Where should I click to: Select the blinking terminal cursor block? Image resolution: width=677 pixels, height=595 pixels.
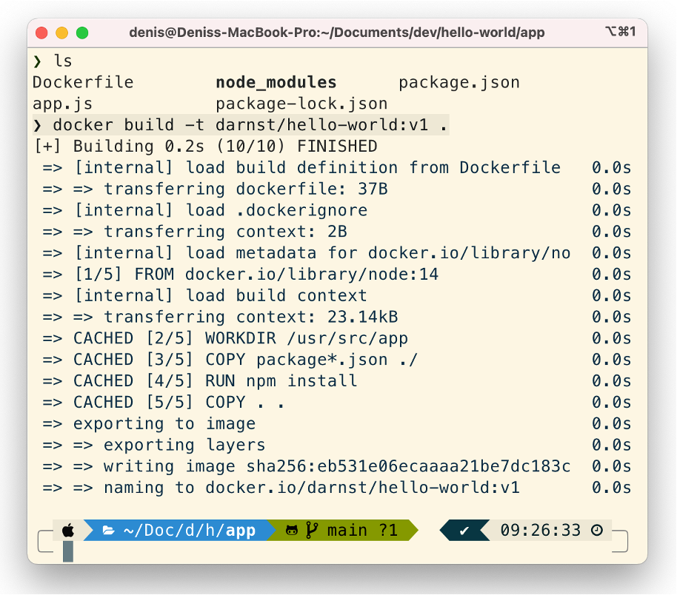point(68,551)
